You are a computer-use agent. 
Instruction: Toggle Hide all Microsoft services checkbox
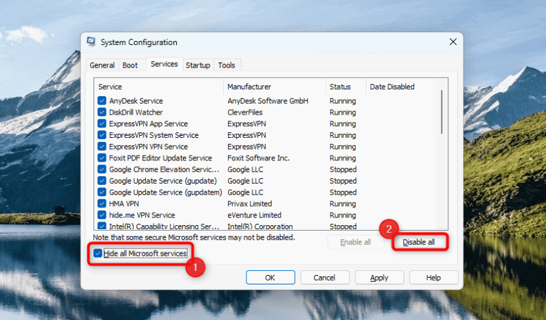click(98, 253)
